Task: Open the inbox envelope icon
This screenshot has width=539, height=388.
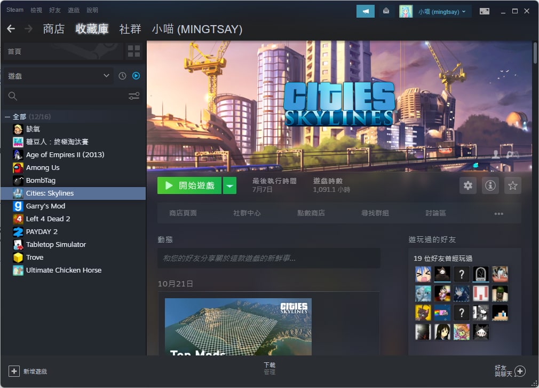Action: point(386,11)
